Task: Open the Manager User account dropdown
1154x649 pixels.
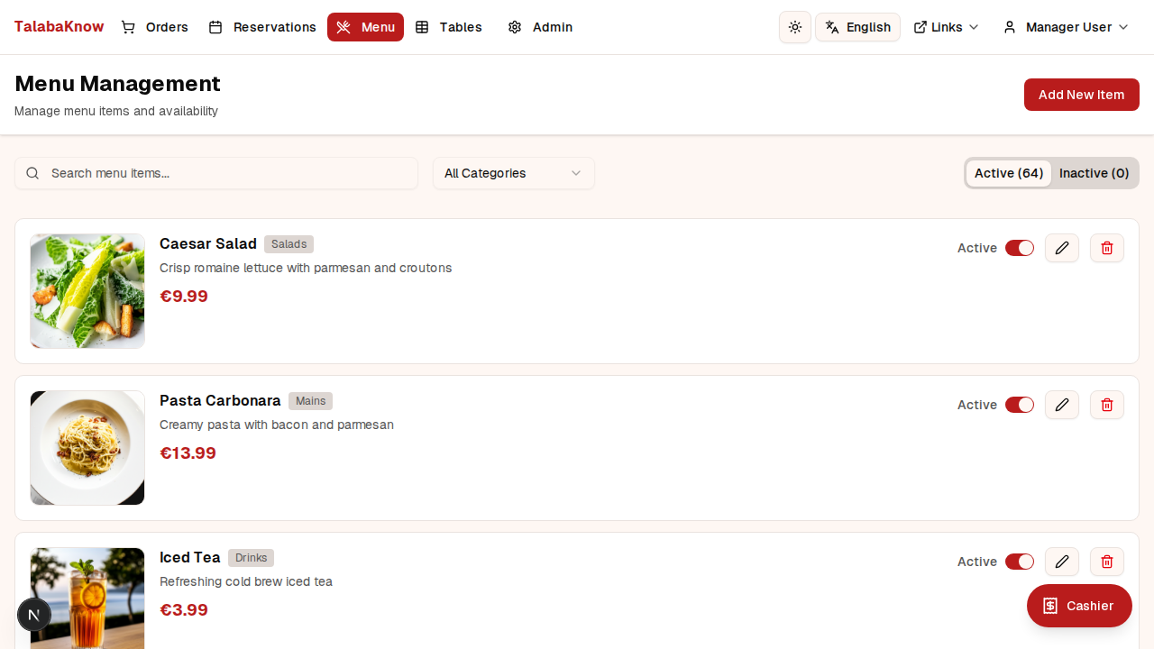Action: 1065,27
